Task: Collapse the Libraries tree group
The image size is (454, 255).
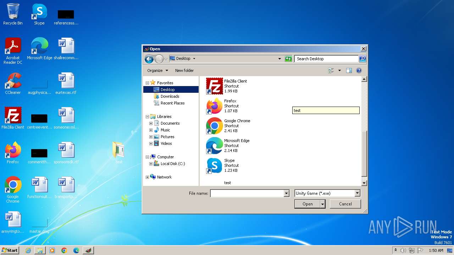Action: tap(147, 117)
